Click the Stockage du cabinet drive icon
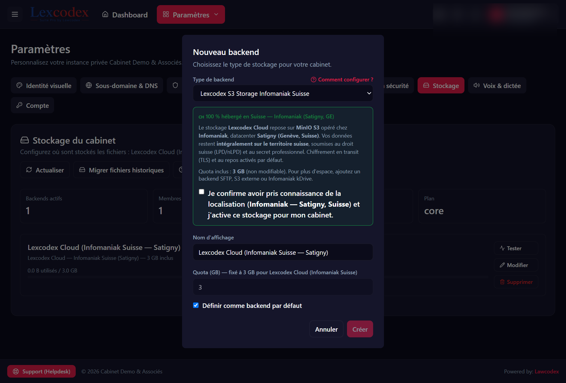 pyautogui.click(x=25, y=140)
